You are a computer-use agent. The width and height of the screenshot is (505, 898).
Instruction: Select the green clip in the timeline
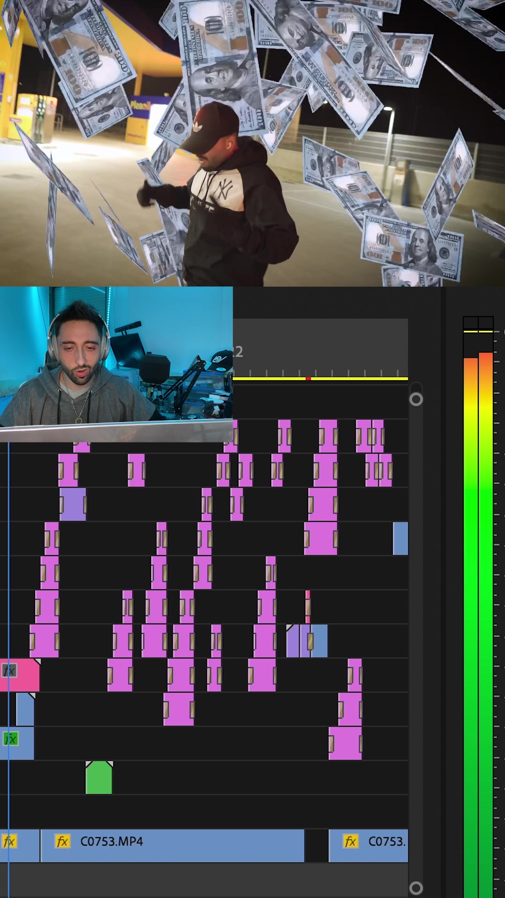[99, 779]
